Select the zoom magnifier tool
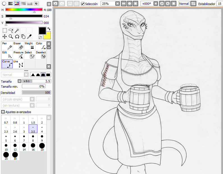223x174 pixels. pos(11,37)
